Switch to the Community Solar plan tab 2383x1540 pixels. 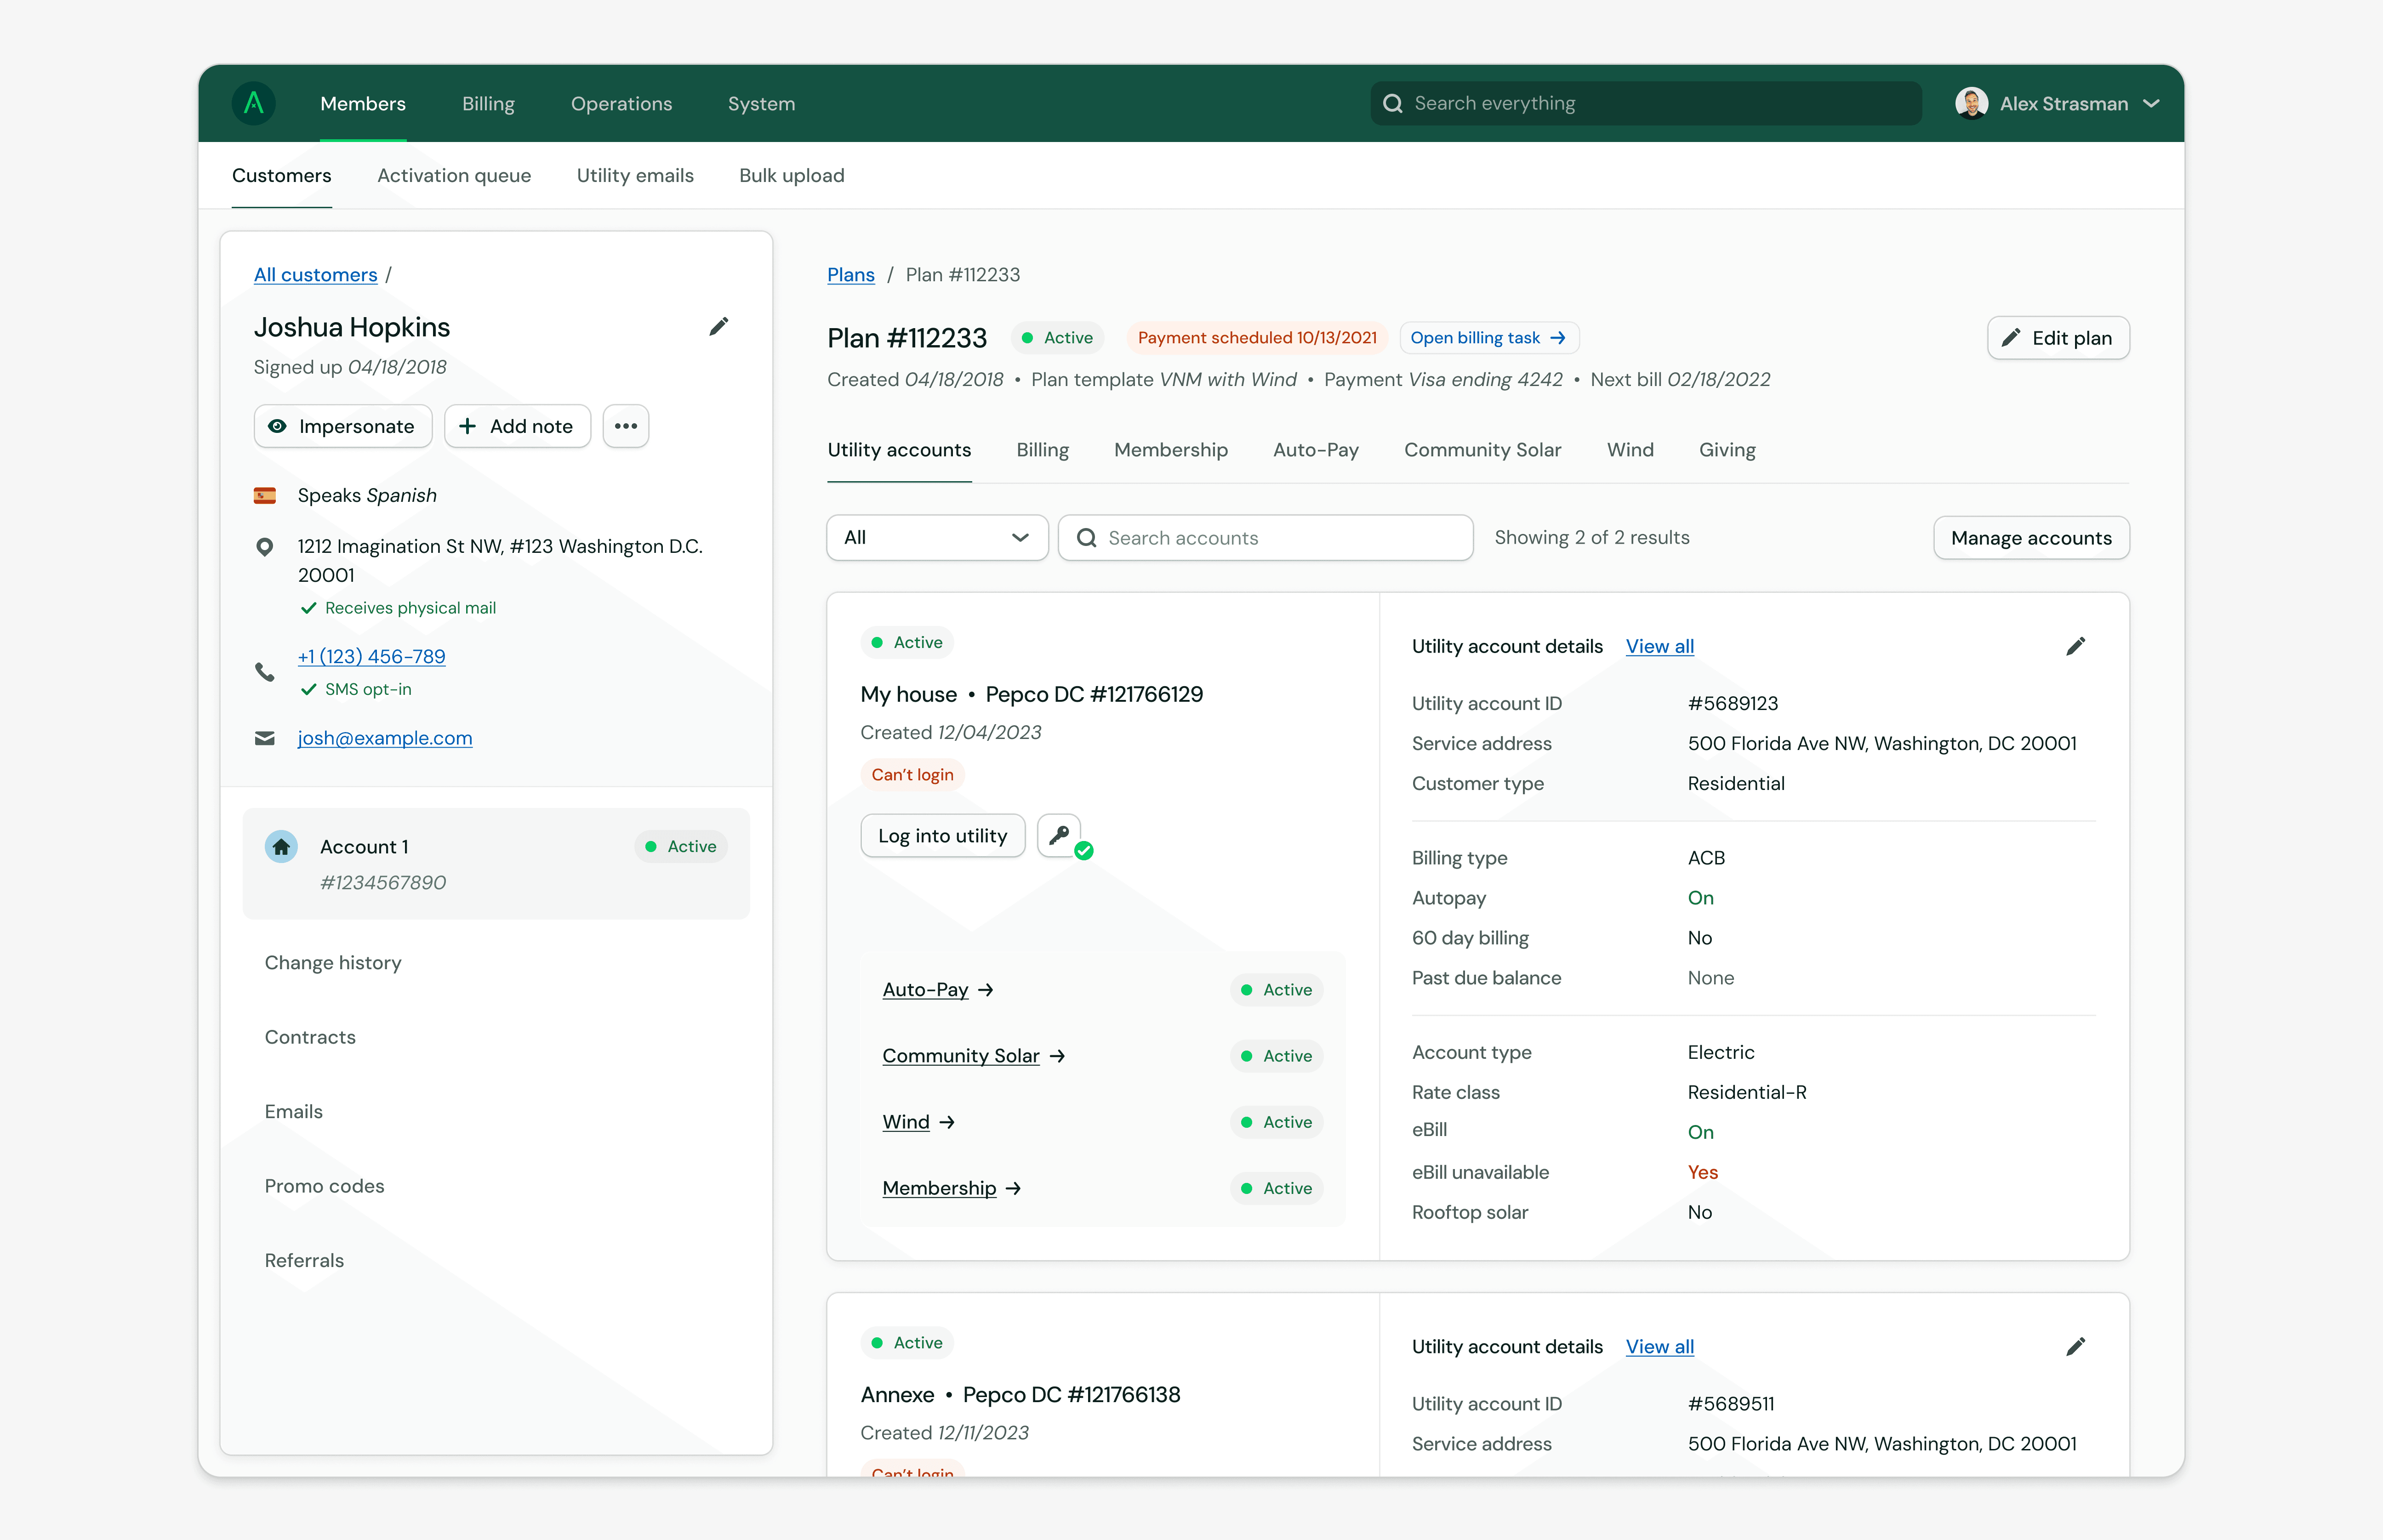point(1482,450)
